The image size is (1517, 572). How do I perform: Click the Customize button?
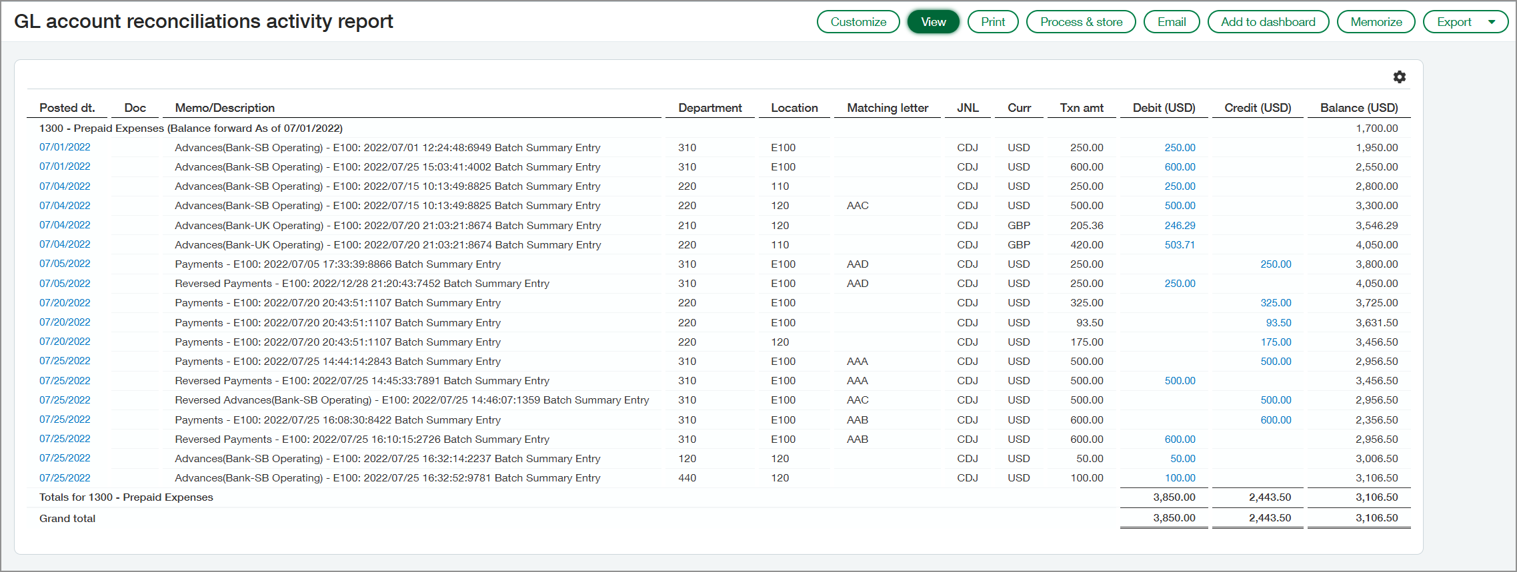(x=858, y=22)
